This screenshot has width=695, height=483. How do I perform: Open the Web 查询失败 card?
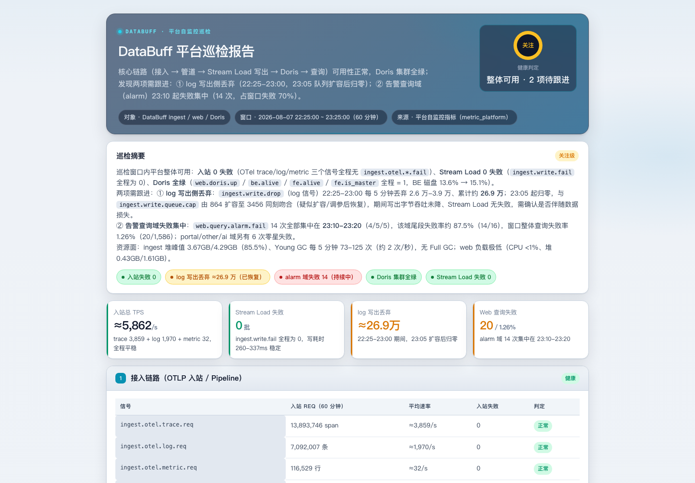pyautogui.click(x=530, y=330)
